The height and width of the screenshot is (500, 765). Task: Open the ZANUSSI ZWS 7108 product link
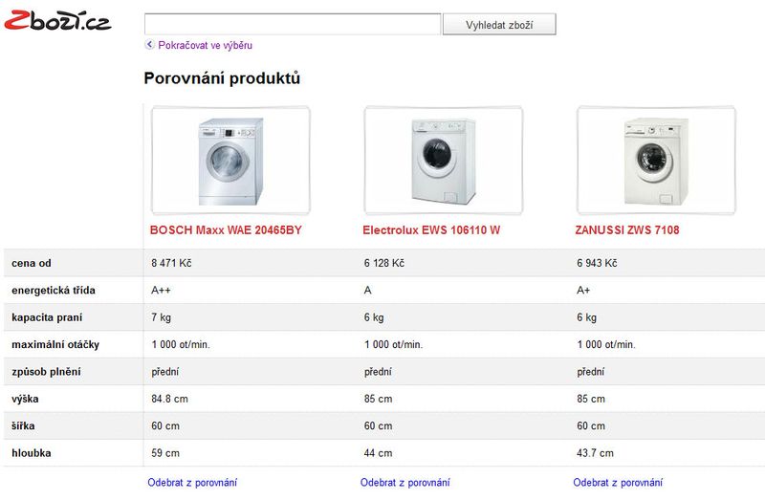click(627, 230)
